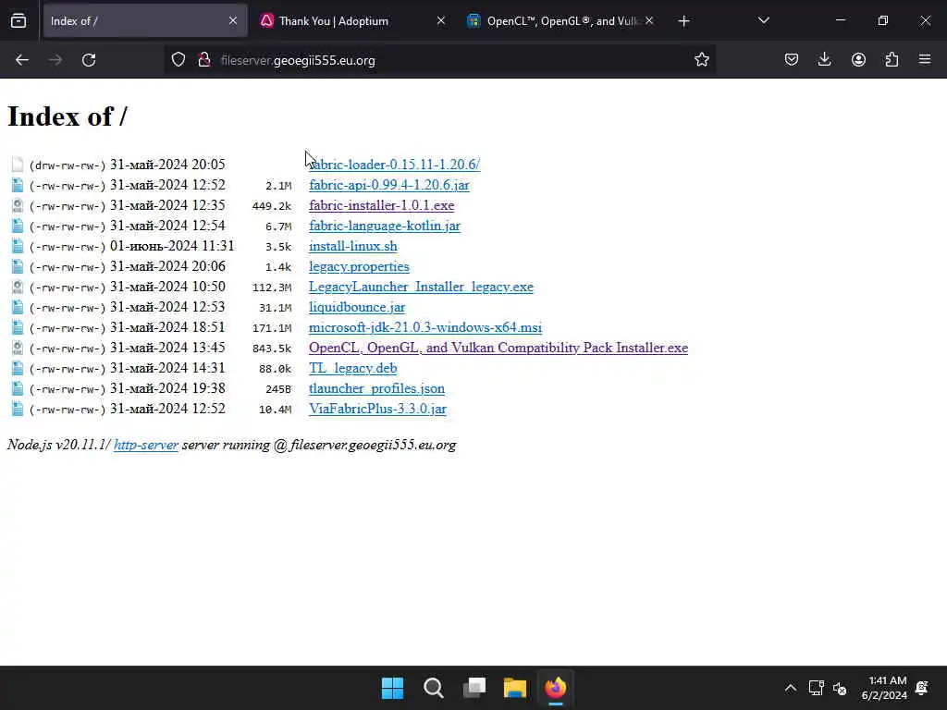Show hidden system tray icons
947x710 pixels.
click(x=790, y=688)
